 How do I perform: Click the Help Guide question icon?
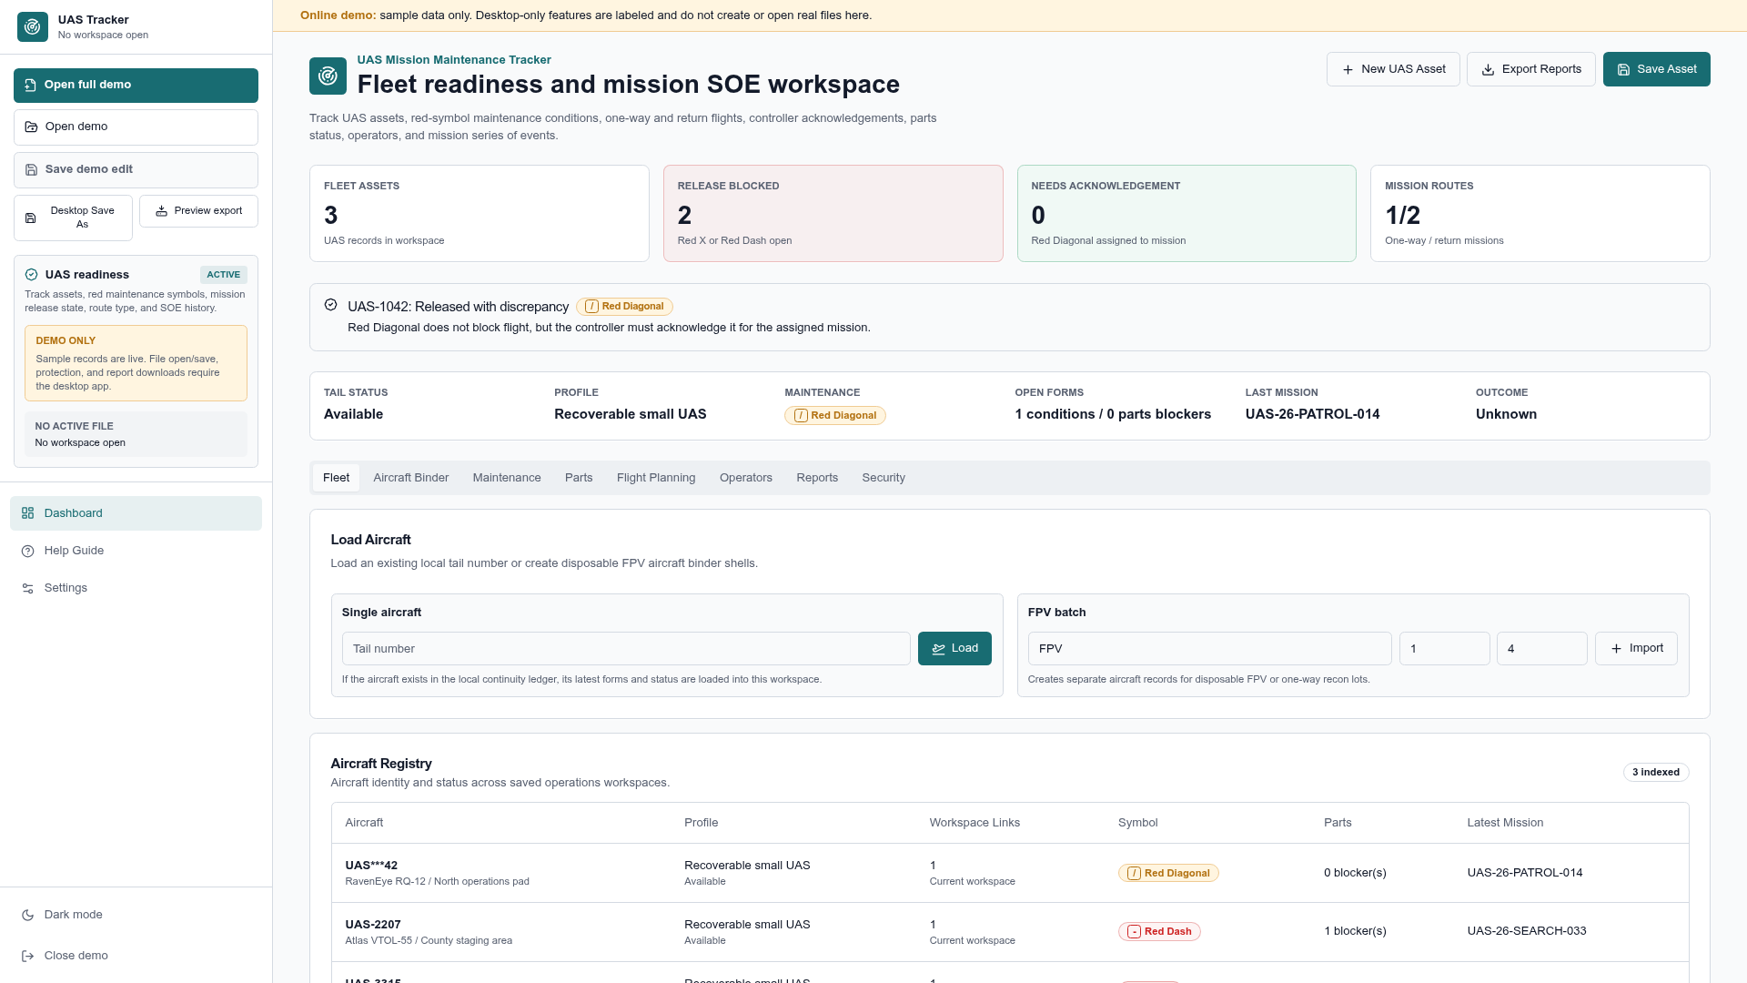(x=28, y=551)
